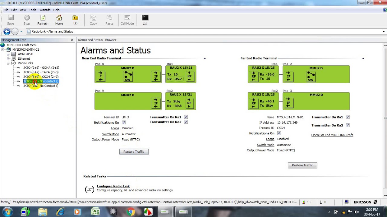The width and height of the screenshot is (387, 217).
Task: Toggle far-end Notifications On checkbox
Action: tap(279, 133)
